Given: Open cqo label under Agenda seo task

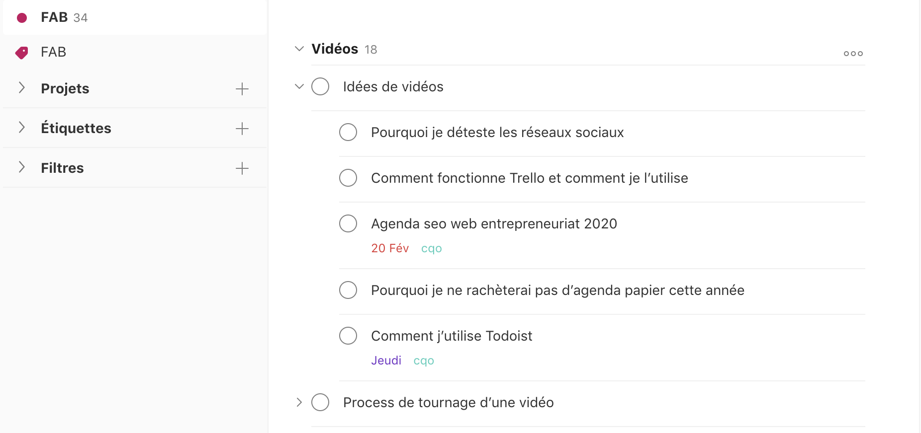Looking at the screenshot, I should (x=432, y=248).
